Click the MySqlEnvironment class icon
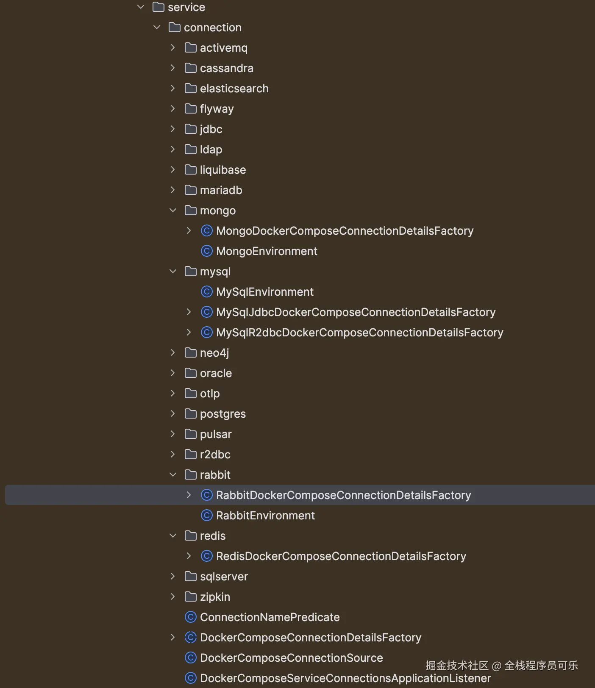 207,292
